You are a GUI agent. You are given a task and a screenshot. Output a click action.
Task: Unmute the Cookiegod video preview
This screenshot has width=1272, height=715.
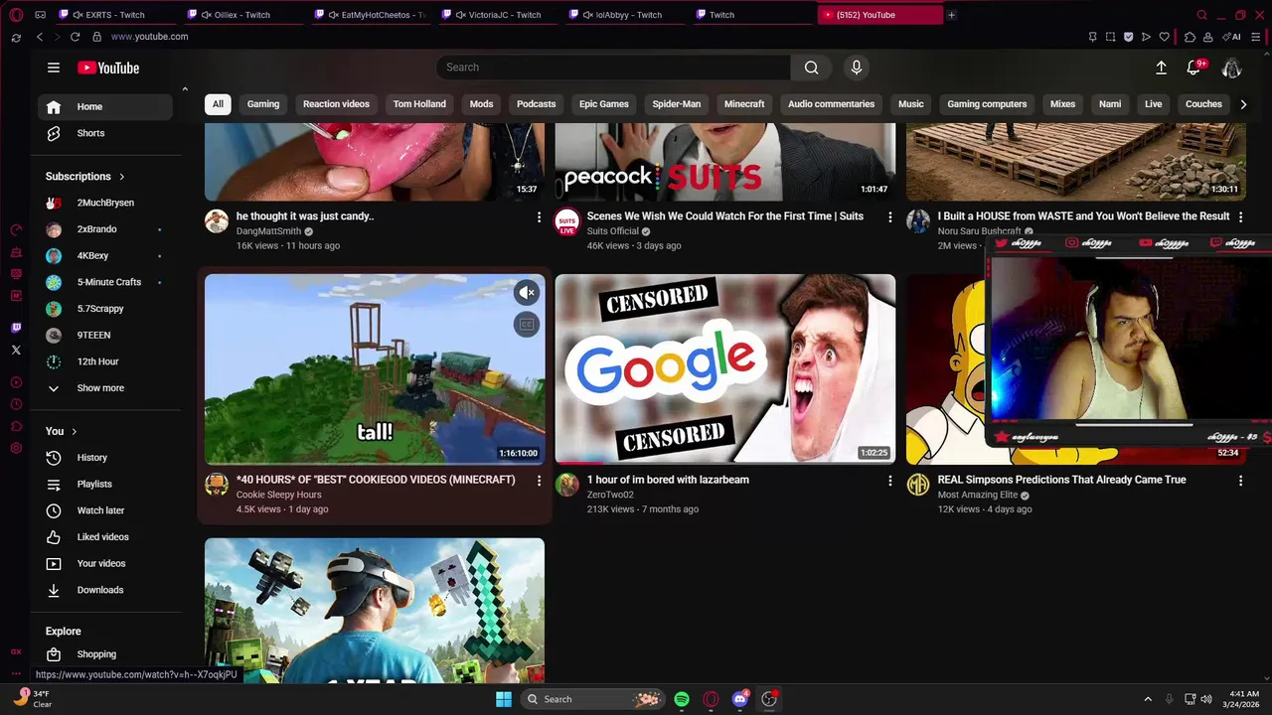(527, 292)
